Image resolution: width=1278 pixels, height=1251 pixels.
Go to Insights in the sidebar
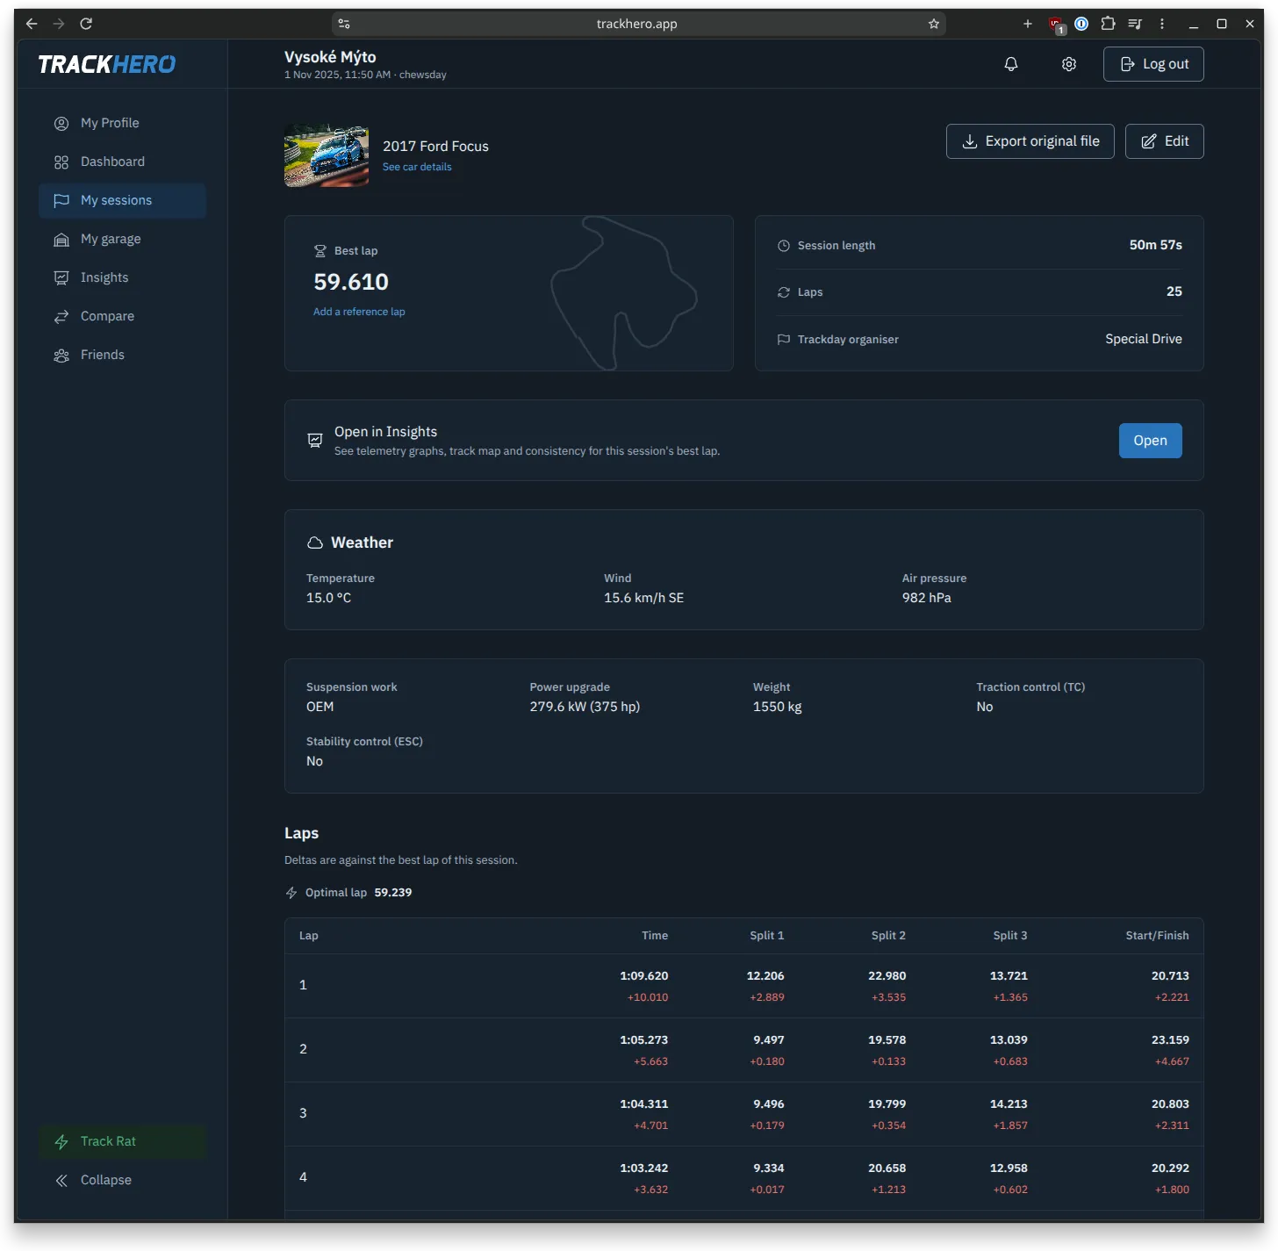pyautogui.click(x=123, y=277)
